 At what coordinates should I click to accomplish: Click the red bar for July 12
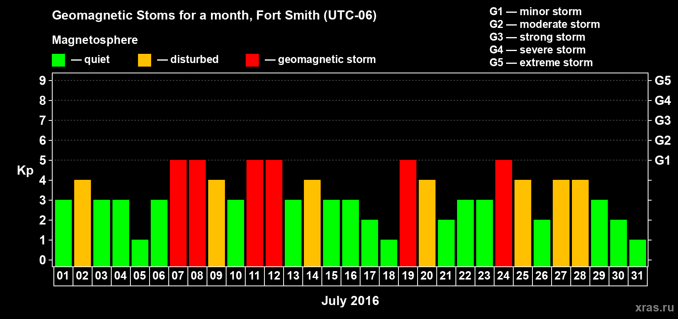(x=274, y=213)
